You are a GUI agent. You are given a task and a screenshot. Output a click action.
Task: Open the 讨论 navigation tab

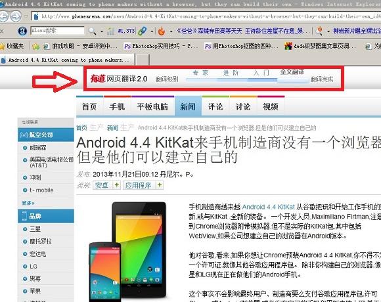pos(243,106)
